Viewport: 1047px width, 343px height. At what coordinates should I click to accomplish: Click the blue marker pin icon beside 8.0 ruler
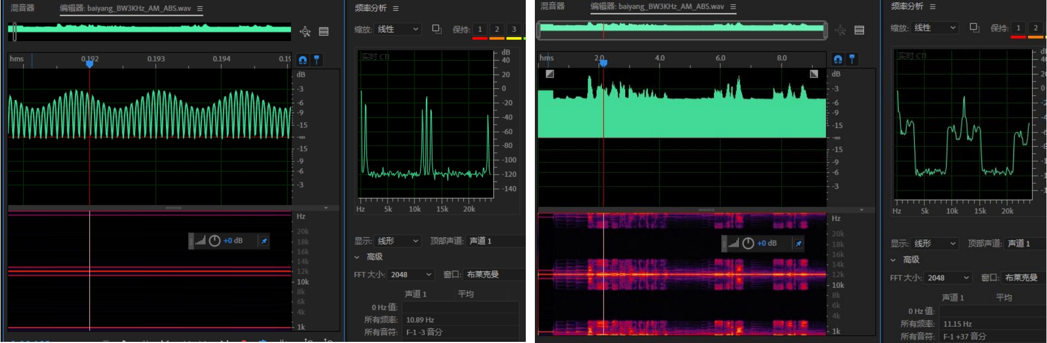(852, 59)
